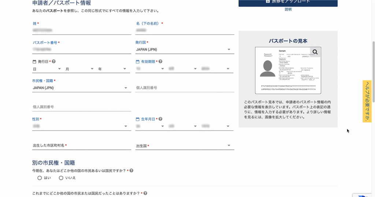The height and width of the screenshot is (197, 375).
Task: Expand the 出生国 dropdown
Action: coord(185,146)
